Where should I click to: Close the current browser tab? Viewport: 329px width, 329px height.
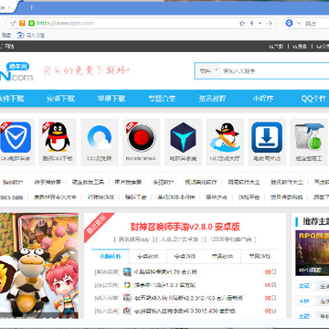[10, 8]
